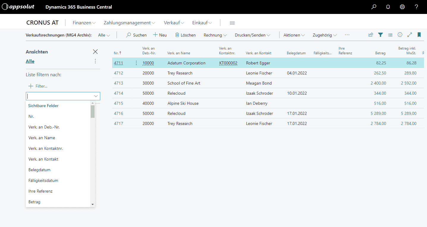Click scrollbar down arrow in field list
The width and height of the screenshot is (427, 227).
pos(92,204)
